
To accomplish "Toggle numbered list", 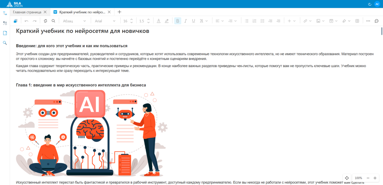I will (x=254, y=21).
